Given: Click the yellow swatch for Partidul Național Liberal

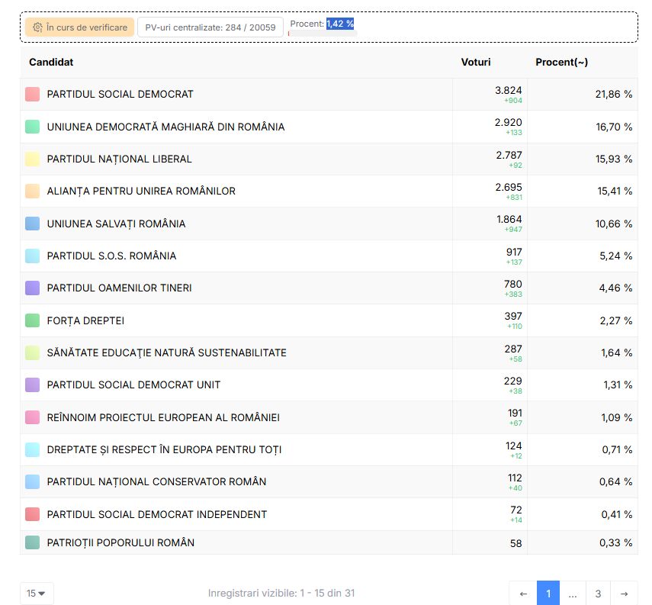Looking at the screenshot, I should tap(32, 159).
